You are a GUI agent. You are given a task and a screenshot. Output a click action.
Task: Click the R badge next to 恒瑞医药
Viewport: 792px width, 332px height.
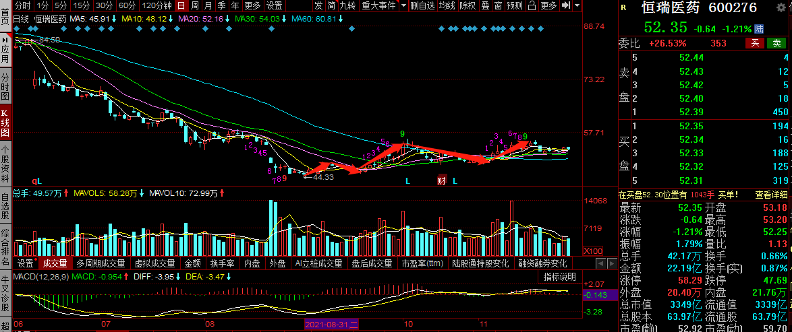623,7
